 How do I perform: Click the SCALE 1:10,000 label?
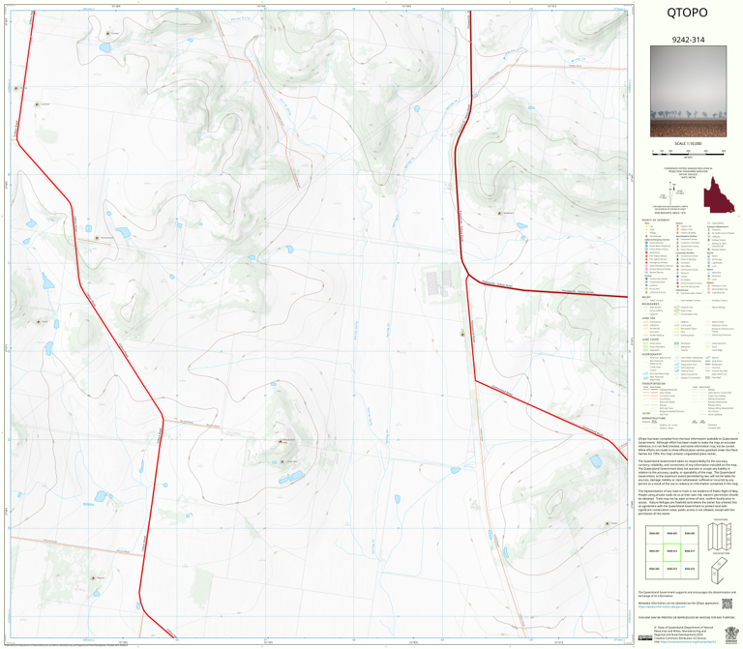[688, 143]
